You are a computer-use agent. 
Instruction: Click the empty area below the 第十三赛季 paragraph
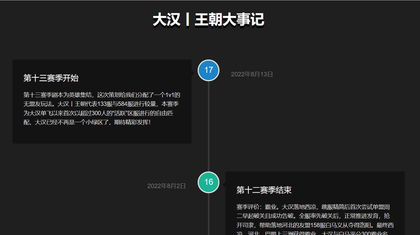(102, 135)
